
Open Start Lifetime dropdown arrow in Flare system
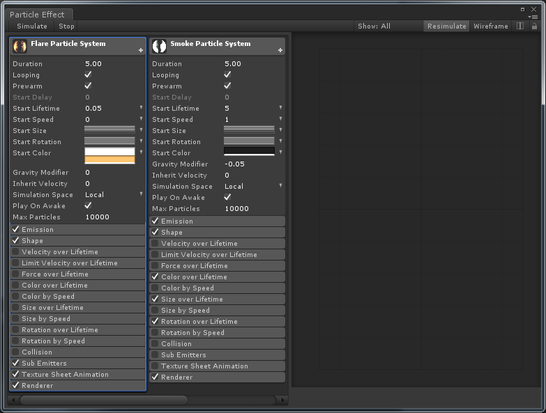point(141,108)
